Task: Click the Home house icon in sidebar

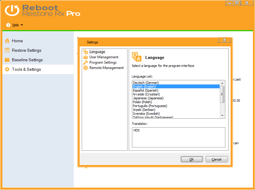Action: click(7, 41)
